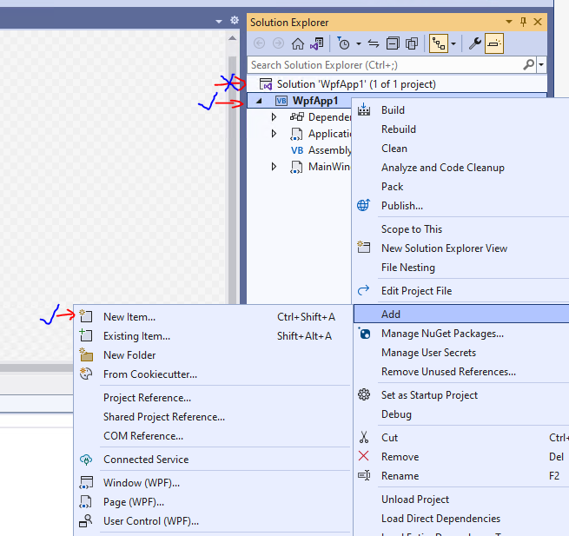
Task: Click the Back navigation arrow in Solution Explorer
Action: pyautogui.click(x=259, y=43)
